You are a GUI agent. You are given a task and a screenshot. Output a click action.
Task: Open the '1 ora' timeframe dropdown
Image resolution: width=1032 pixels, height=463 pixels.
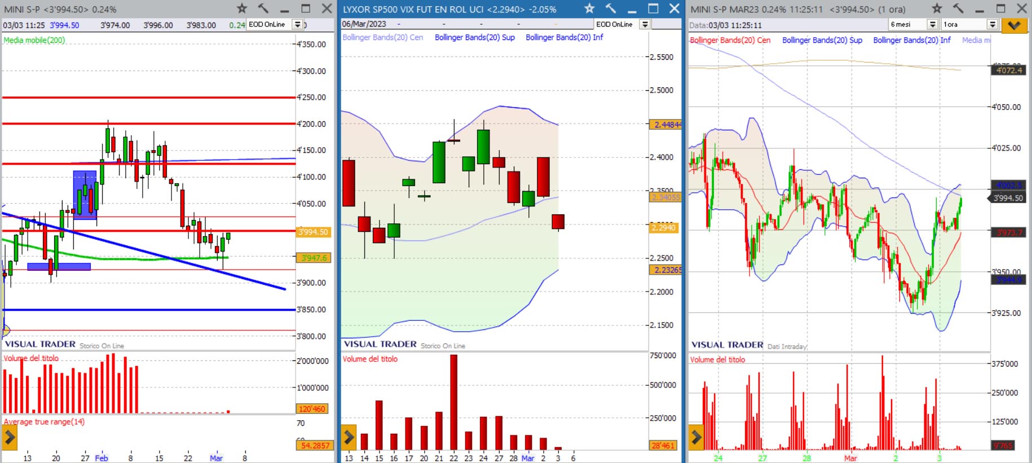click(993, 24)
